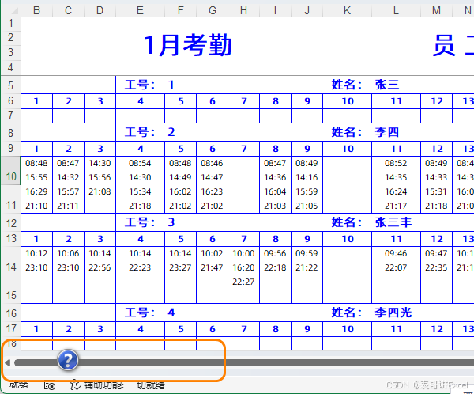This screenshot has height=394, width=474.
Task: Select row 12 header
Action: click(x=10, y=223)
